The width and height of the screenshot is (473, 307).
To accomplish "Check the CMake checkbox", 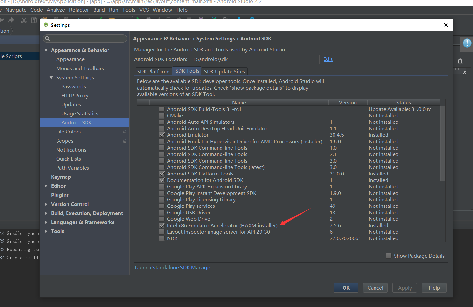I will [162, 116].
